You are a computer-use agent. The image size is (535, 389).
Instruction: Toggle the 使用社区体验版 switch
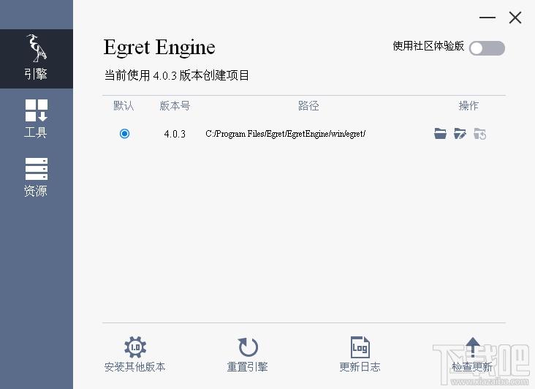(487, 48)
